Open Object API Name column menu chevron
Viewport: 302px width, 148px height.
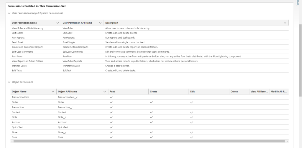pos(105,92)
